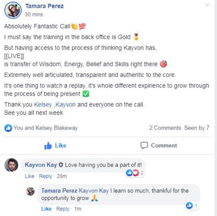Unlike Tamara Perez's reply comment

46,209
